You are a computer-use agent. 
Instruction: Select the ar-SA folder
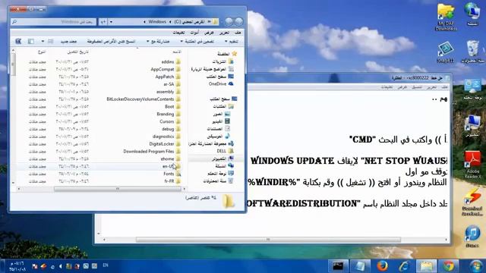tap(172, 84)
